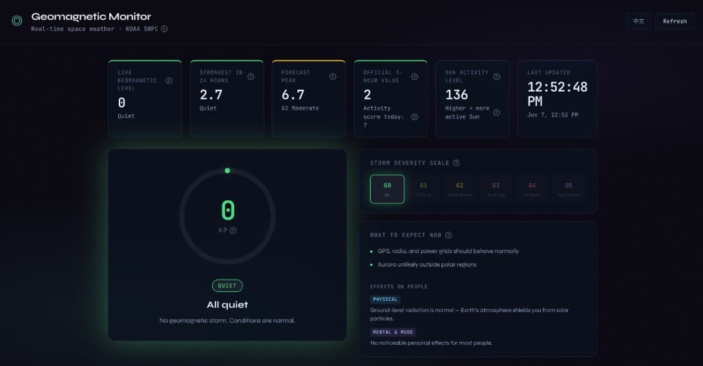The width and height of the screenshot is (703, 366).
Task: Click the Refresh button
Action: [x=675, y=21]
